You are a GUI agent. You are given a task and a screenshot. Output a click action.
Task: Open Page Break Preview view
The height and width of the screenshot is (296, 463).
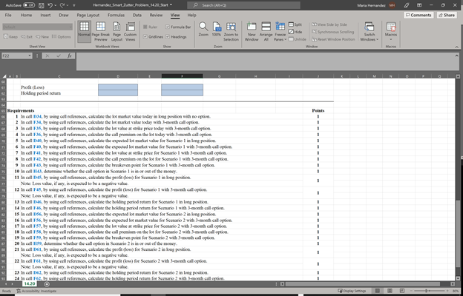click(101, 32)
